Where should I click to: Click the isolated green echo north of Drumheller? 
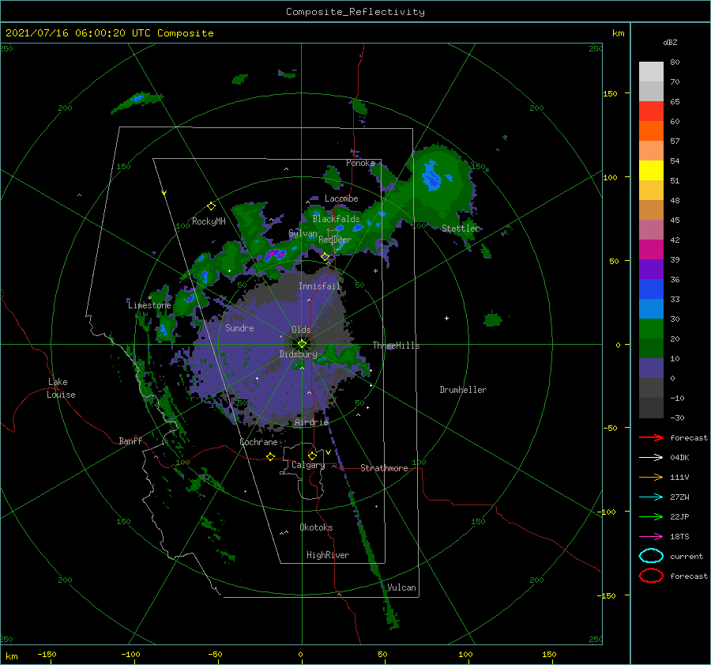tap(492, 319)
